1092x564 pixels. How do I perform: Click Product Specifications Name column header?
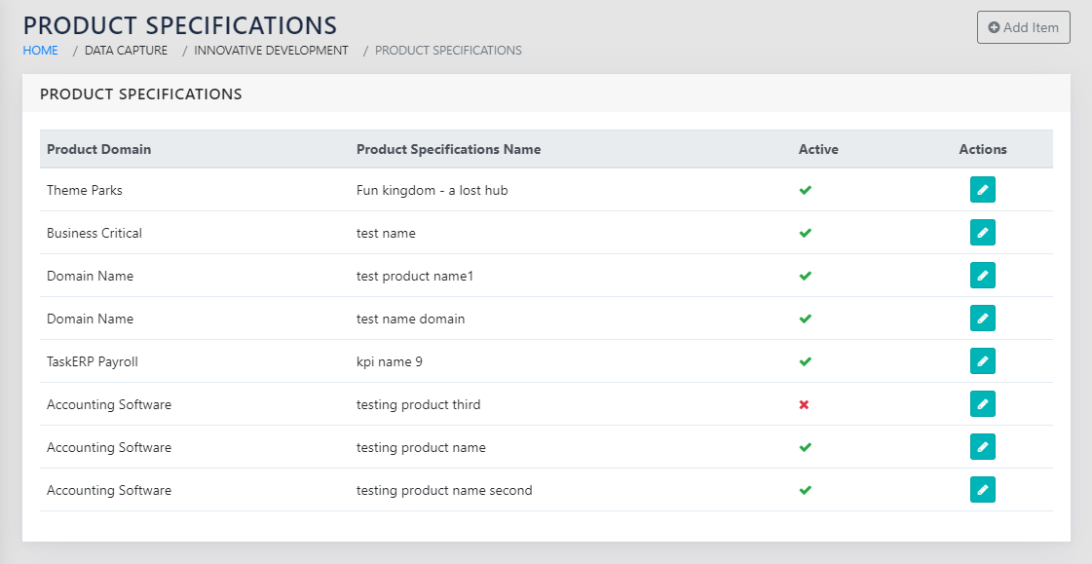(x=448, y=149)
